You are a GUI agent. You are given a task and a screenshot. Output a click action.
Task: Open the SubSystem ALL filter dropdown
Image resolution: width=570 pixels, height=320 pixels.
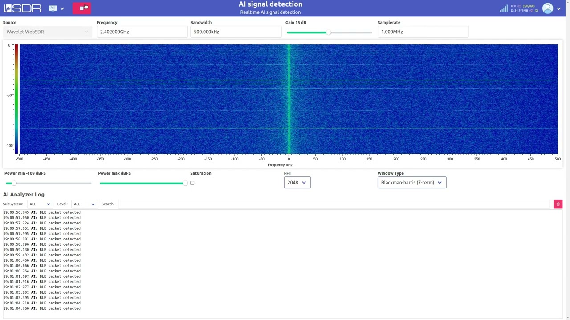(39, 204)
